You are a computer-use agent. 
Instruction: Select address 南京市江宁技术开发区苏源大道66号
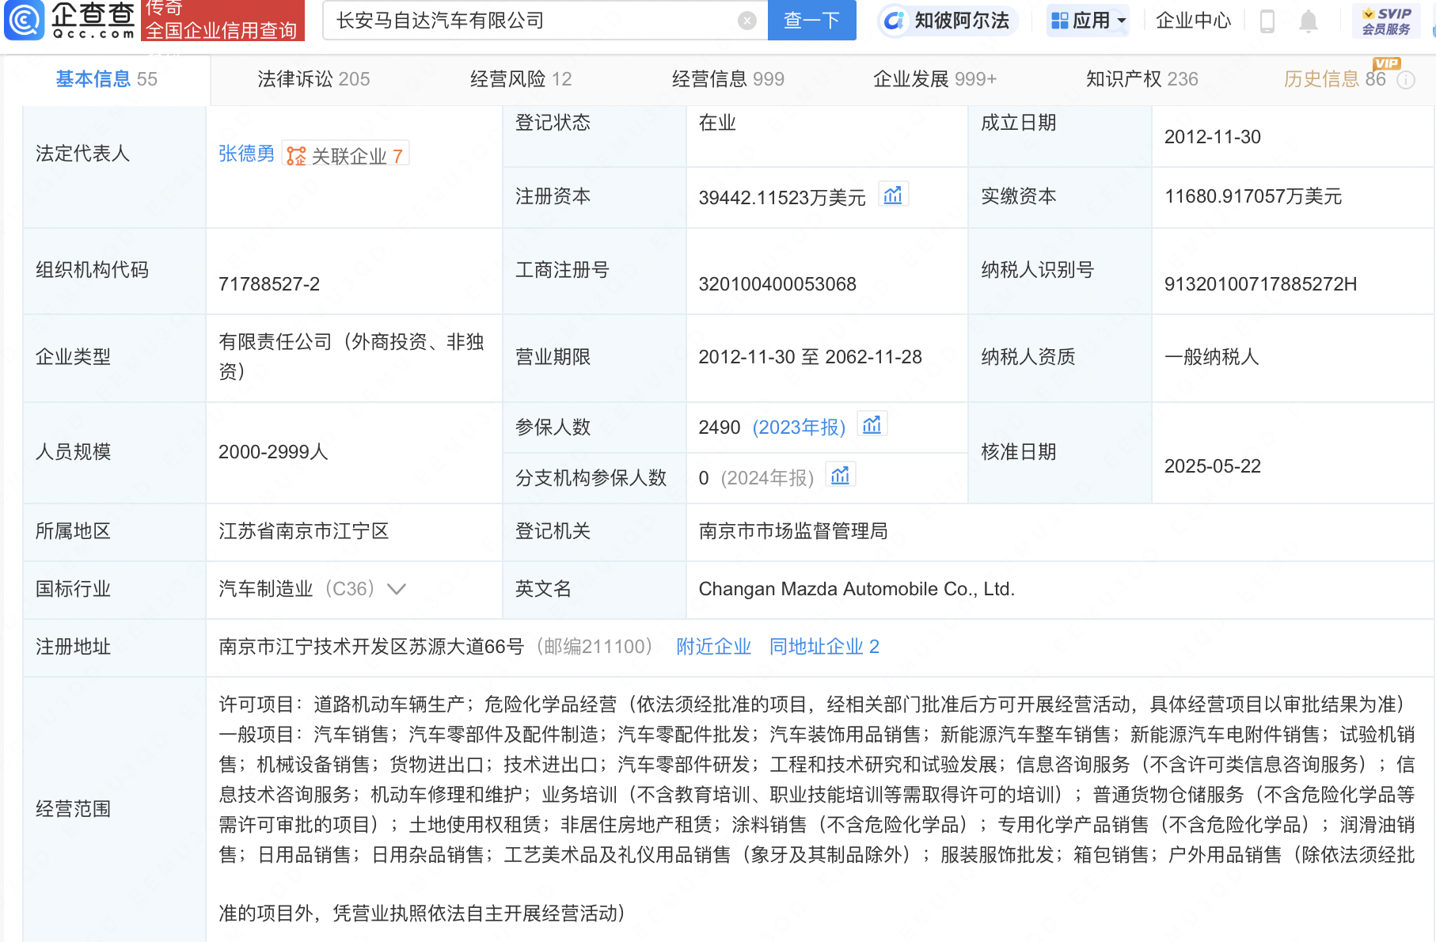tap(371, 647)
